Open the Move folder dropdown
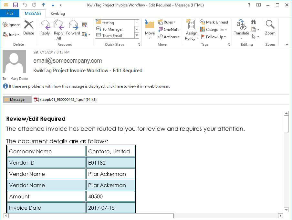This screenshot has height=220, width=292. pyautogui.click(x=150, y=30)
